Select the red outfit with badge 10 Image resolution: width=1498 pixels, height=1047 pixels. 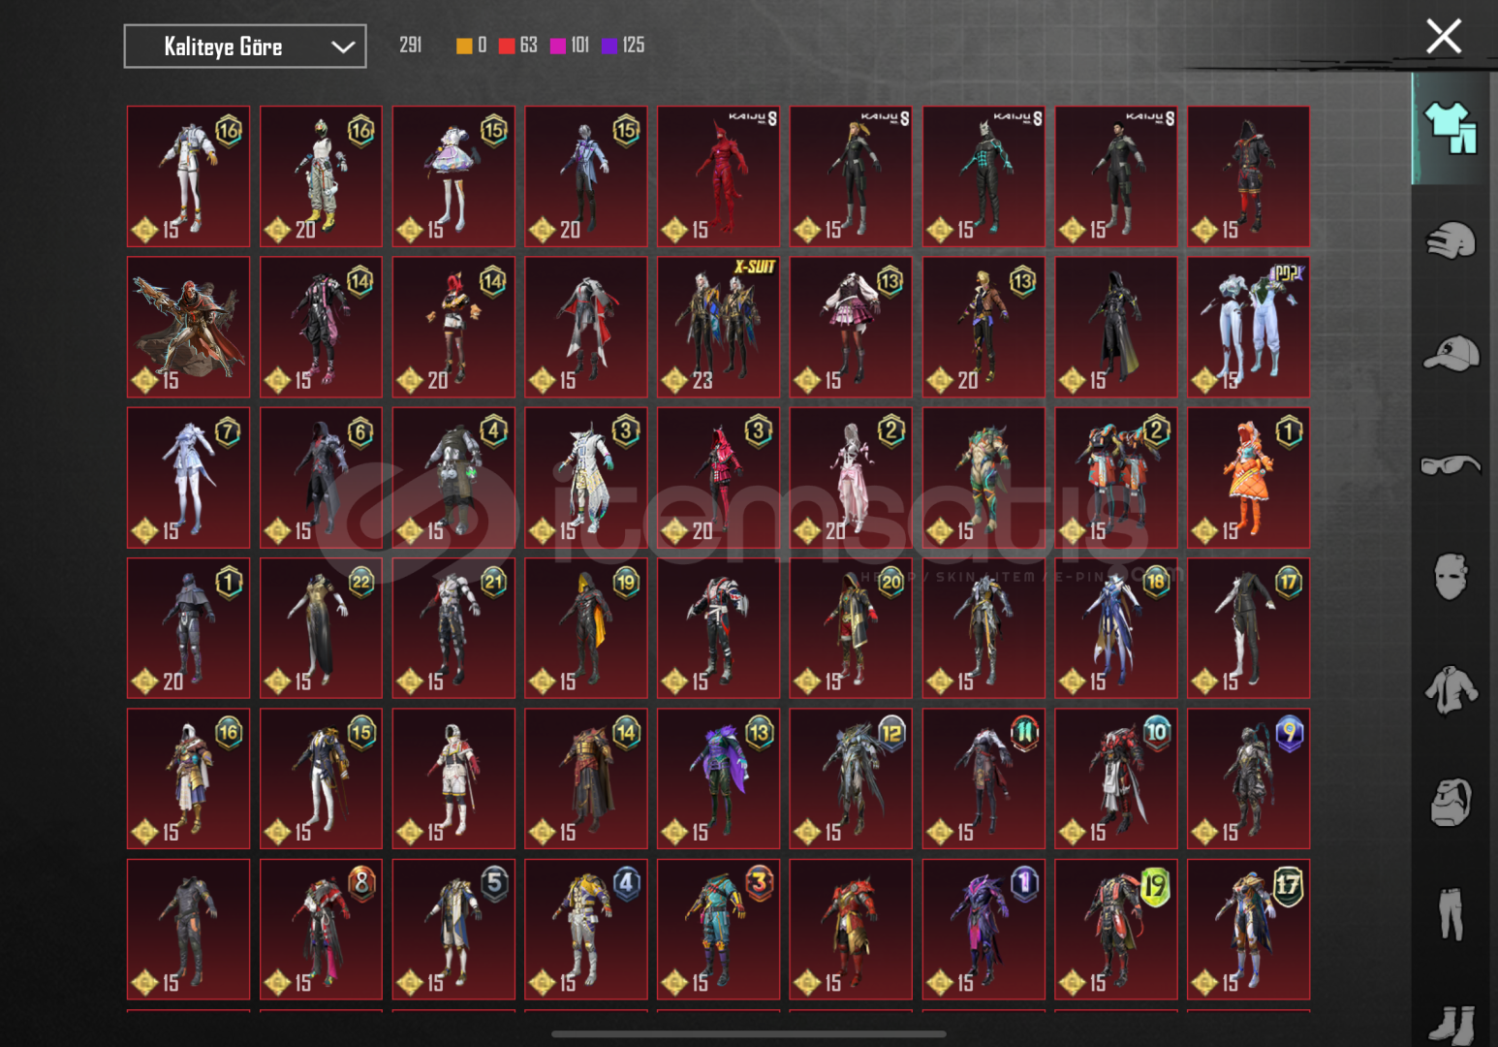pos(1116,778)
